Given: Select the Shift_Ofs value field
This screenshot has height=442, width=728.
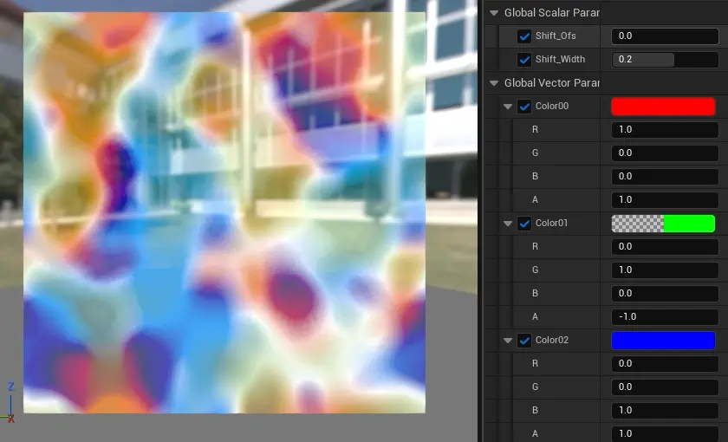Looking at the screenshot, I should click(665, 36).
